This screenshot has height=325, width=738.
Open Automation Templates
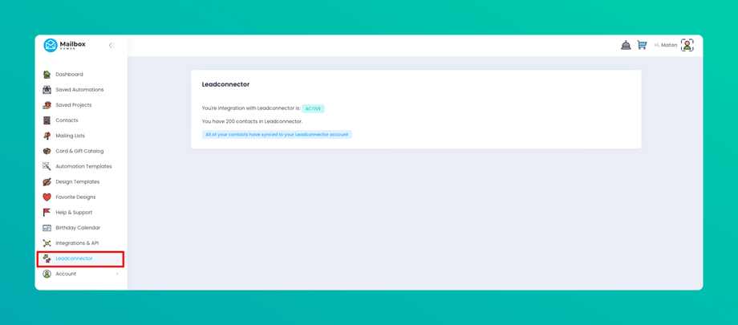(x=83, y=166)
